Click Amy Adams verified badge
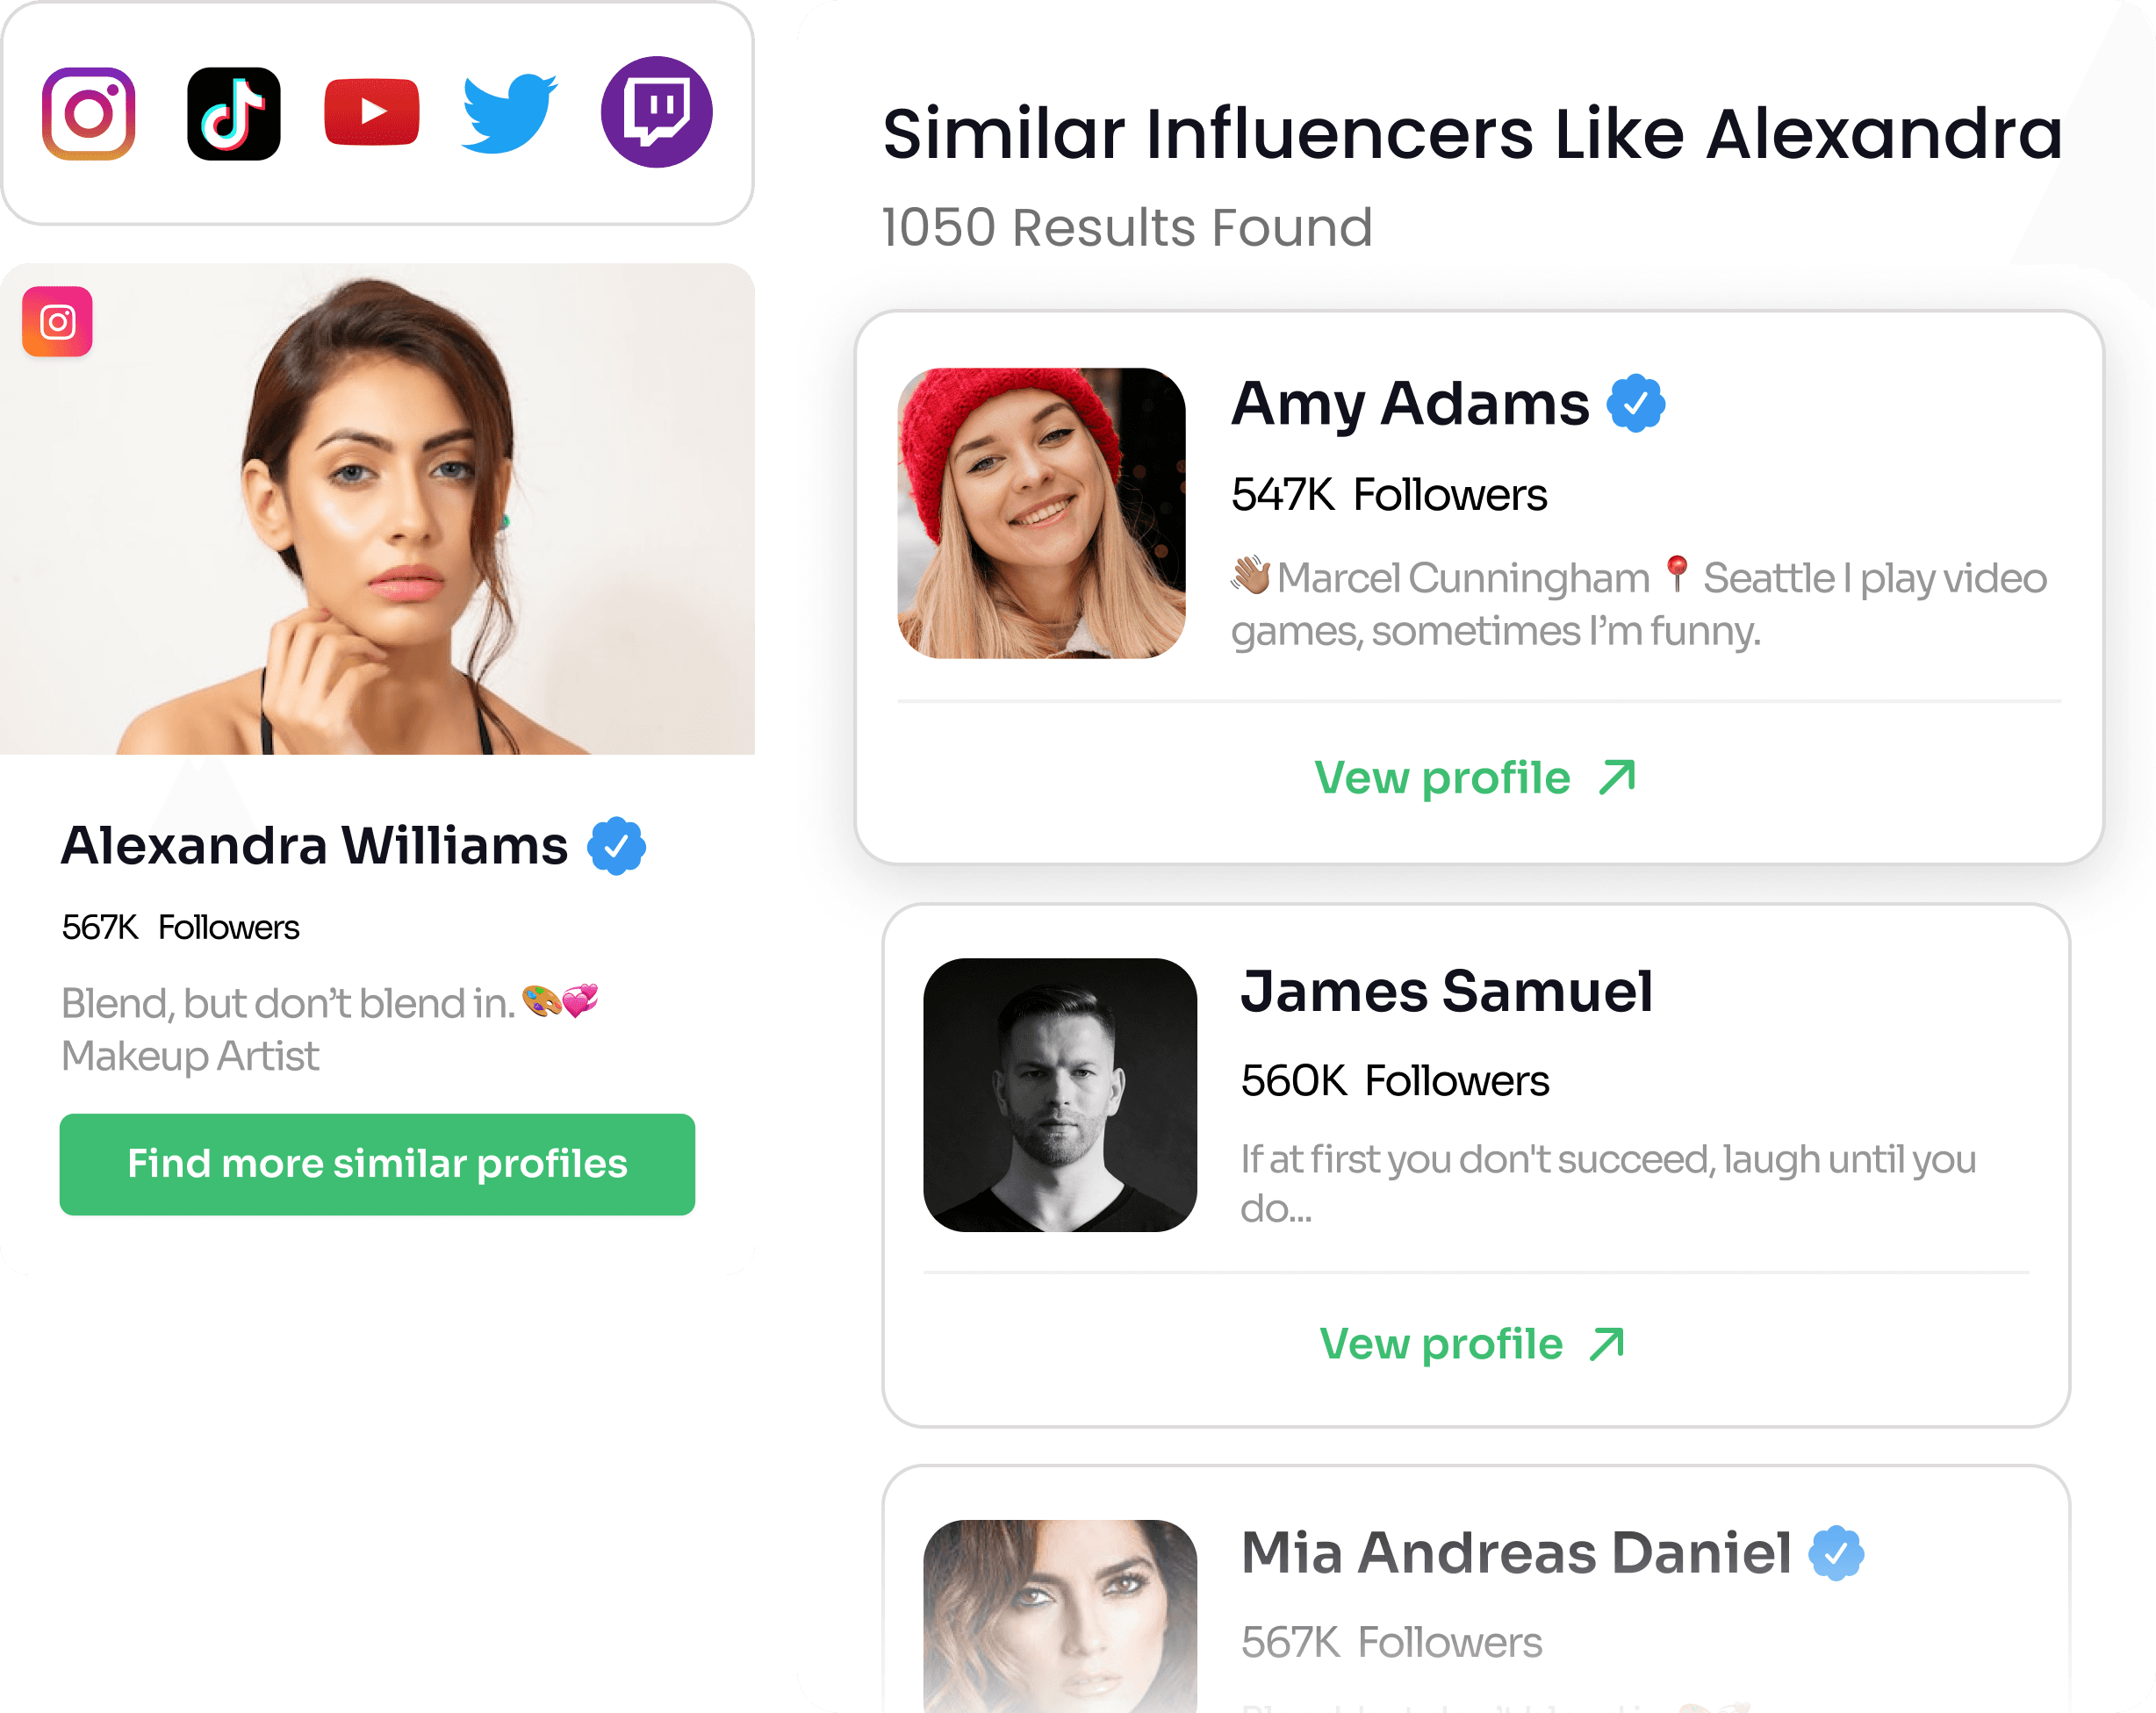Image resolution: width=2156 pixels, height=1713 pixels. [1635, 403]
